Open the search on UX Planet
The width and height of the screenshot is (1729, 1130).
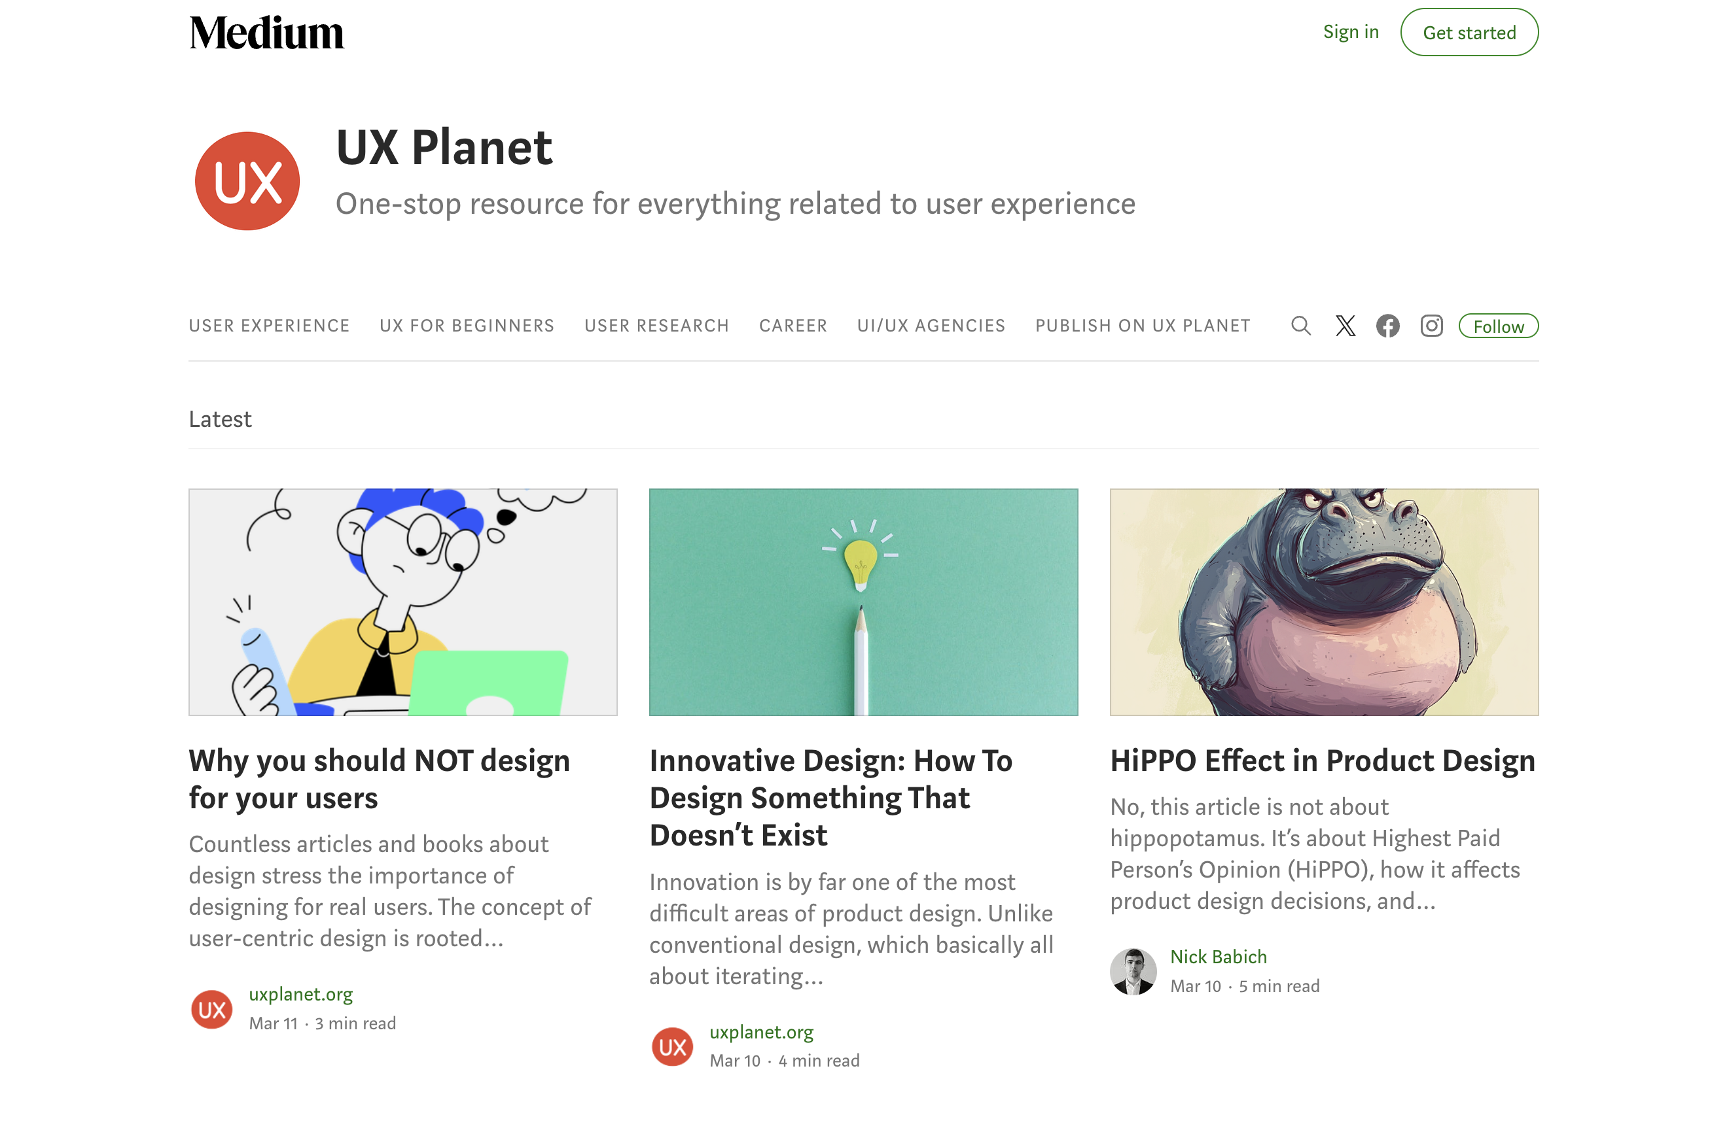click(x=1300, y=326)
